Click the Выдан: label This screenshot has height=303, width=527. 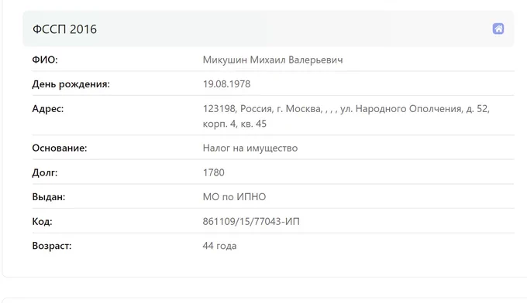(48, 197)
